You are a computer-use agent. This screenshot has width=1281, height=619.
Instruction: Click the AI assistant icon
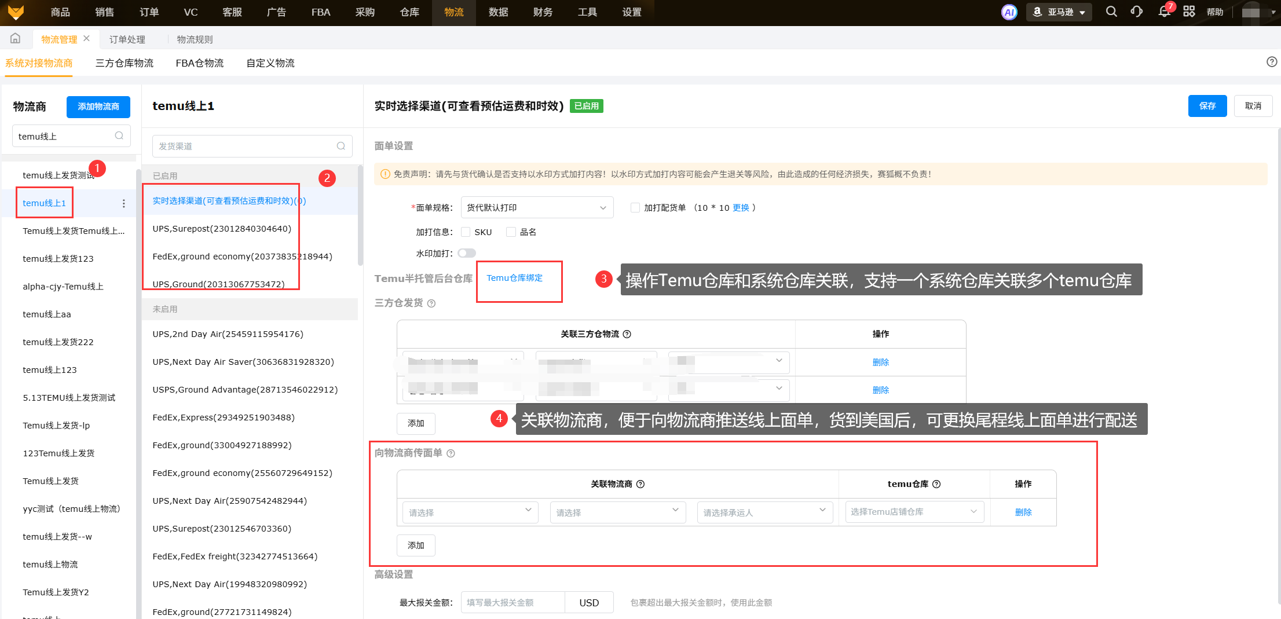pos(1009,12)
